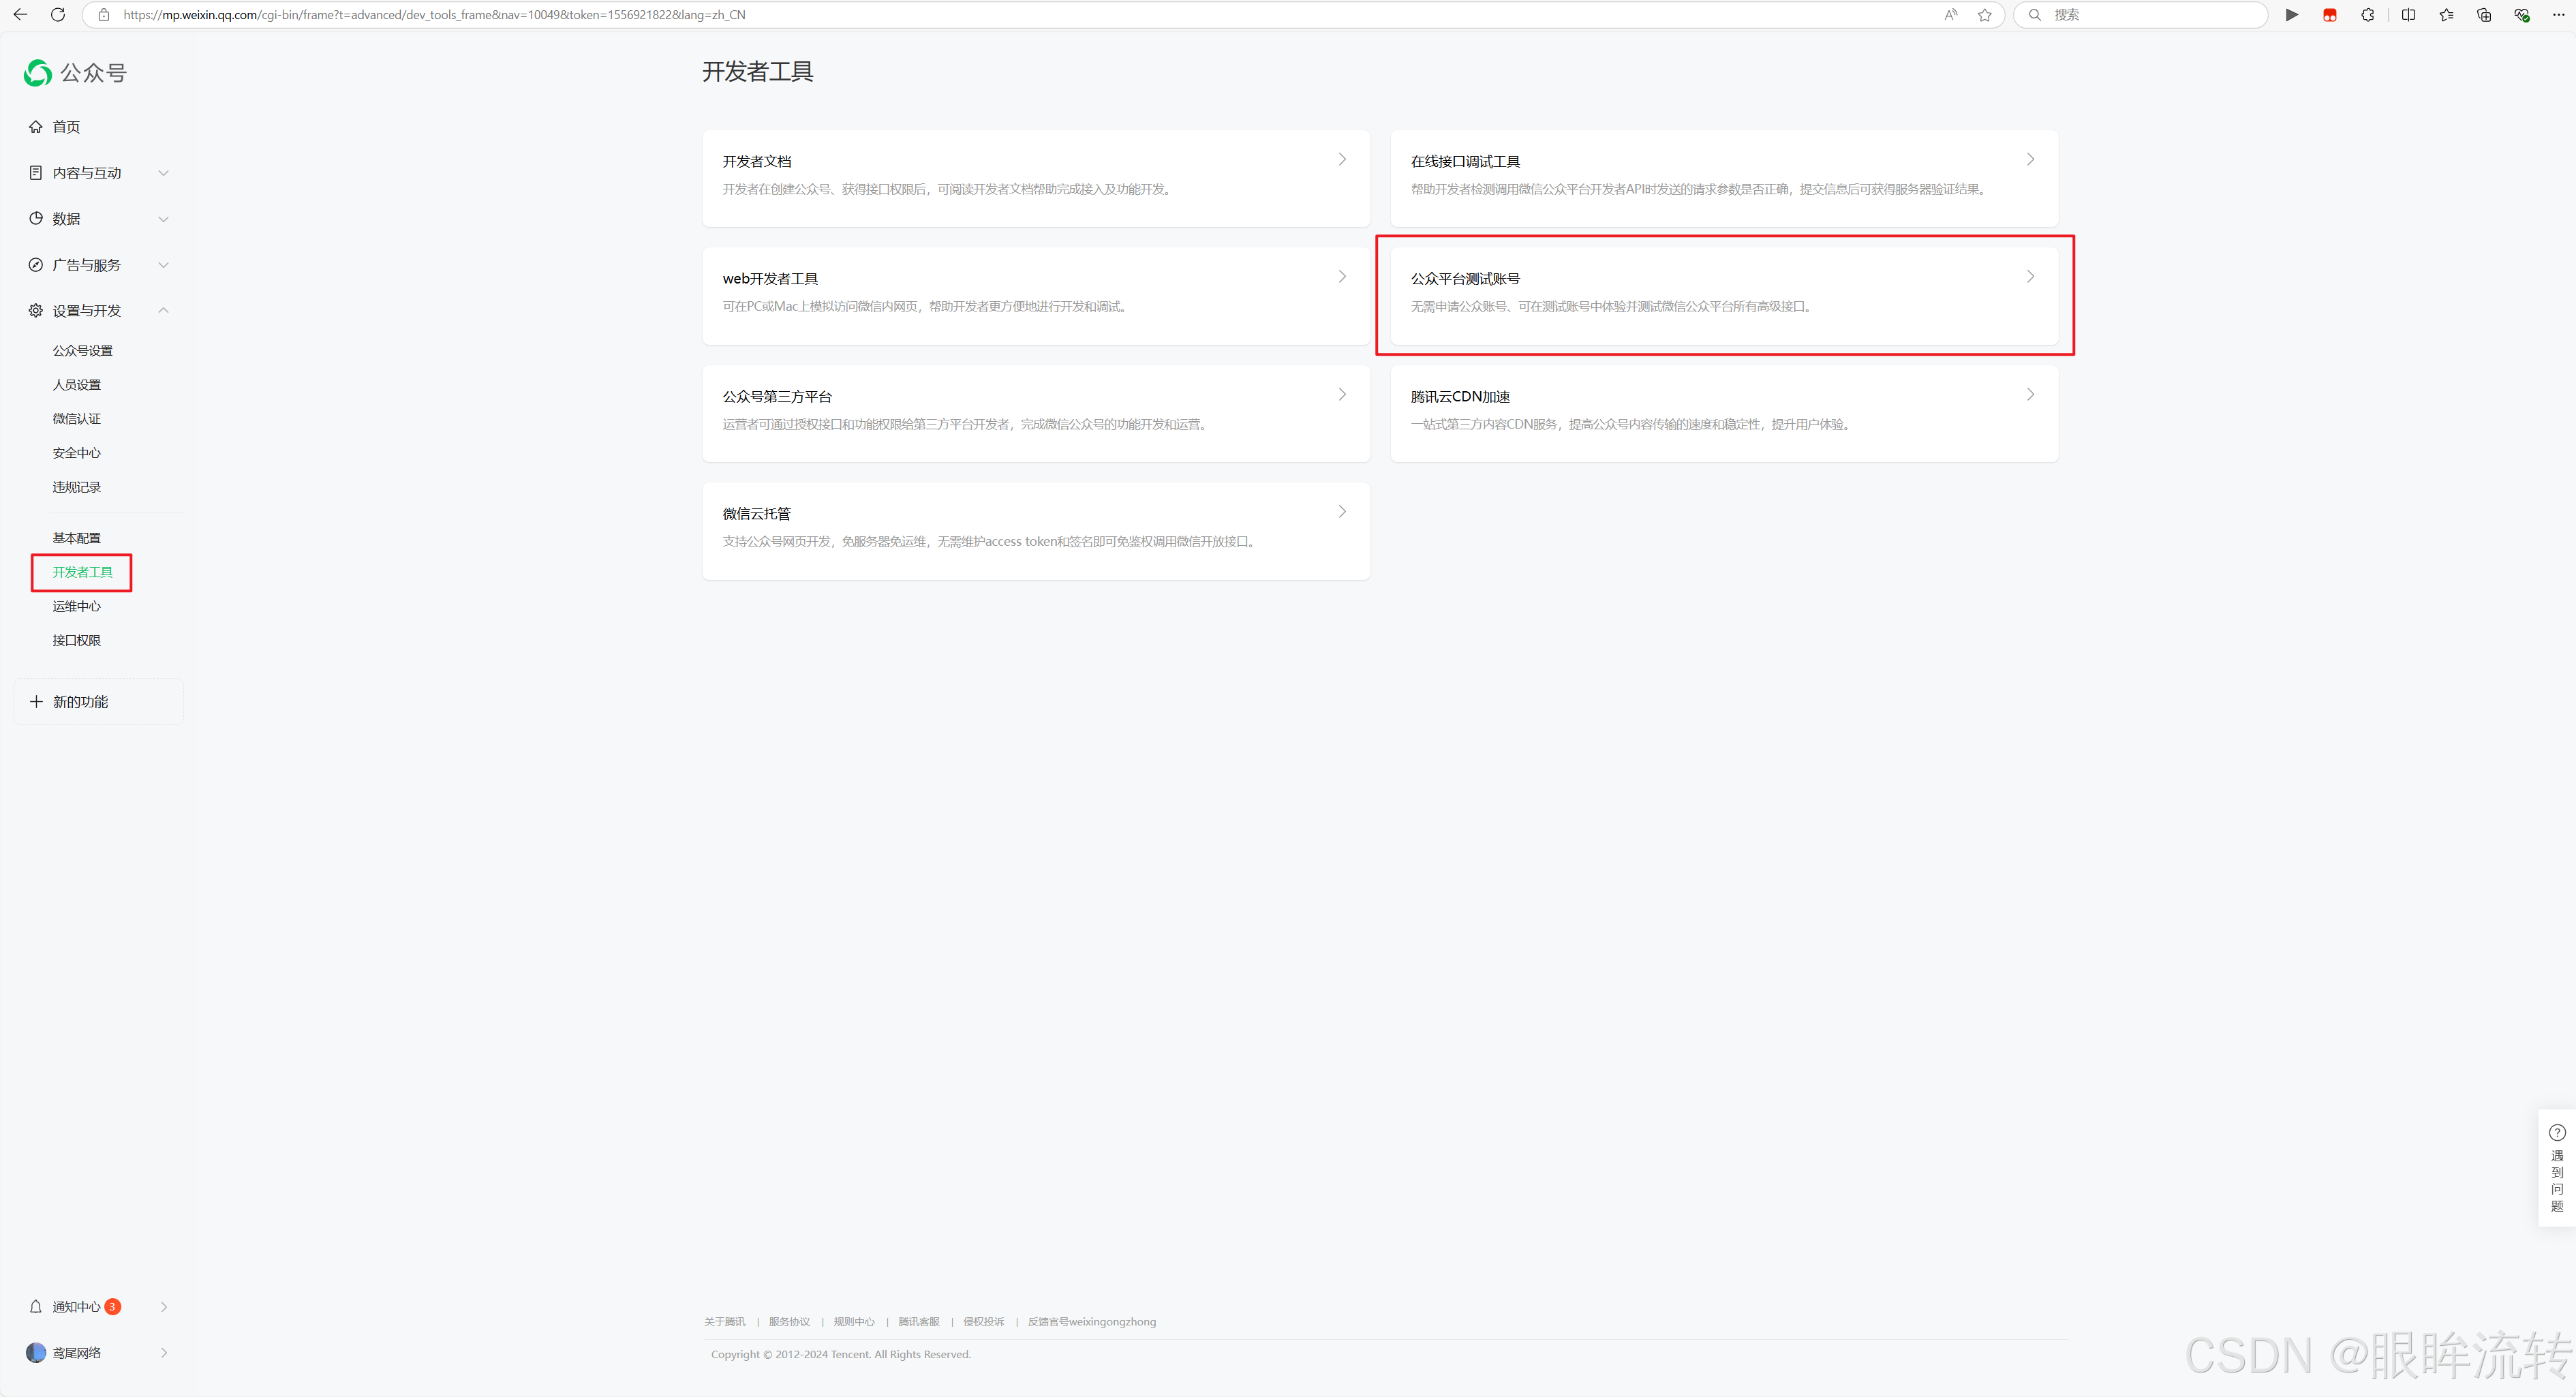Click the favorite star icon in address bar
The image size is (2576, 1397).
[x=1985, y=15]
